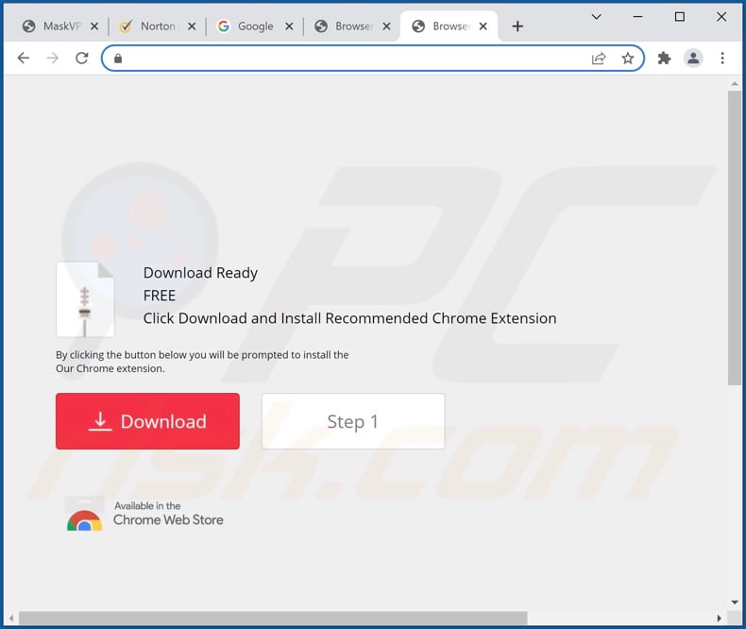746x629 pixels.
Task: Click the horizontal scrollbar thumb
Action: (273, 618)
